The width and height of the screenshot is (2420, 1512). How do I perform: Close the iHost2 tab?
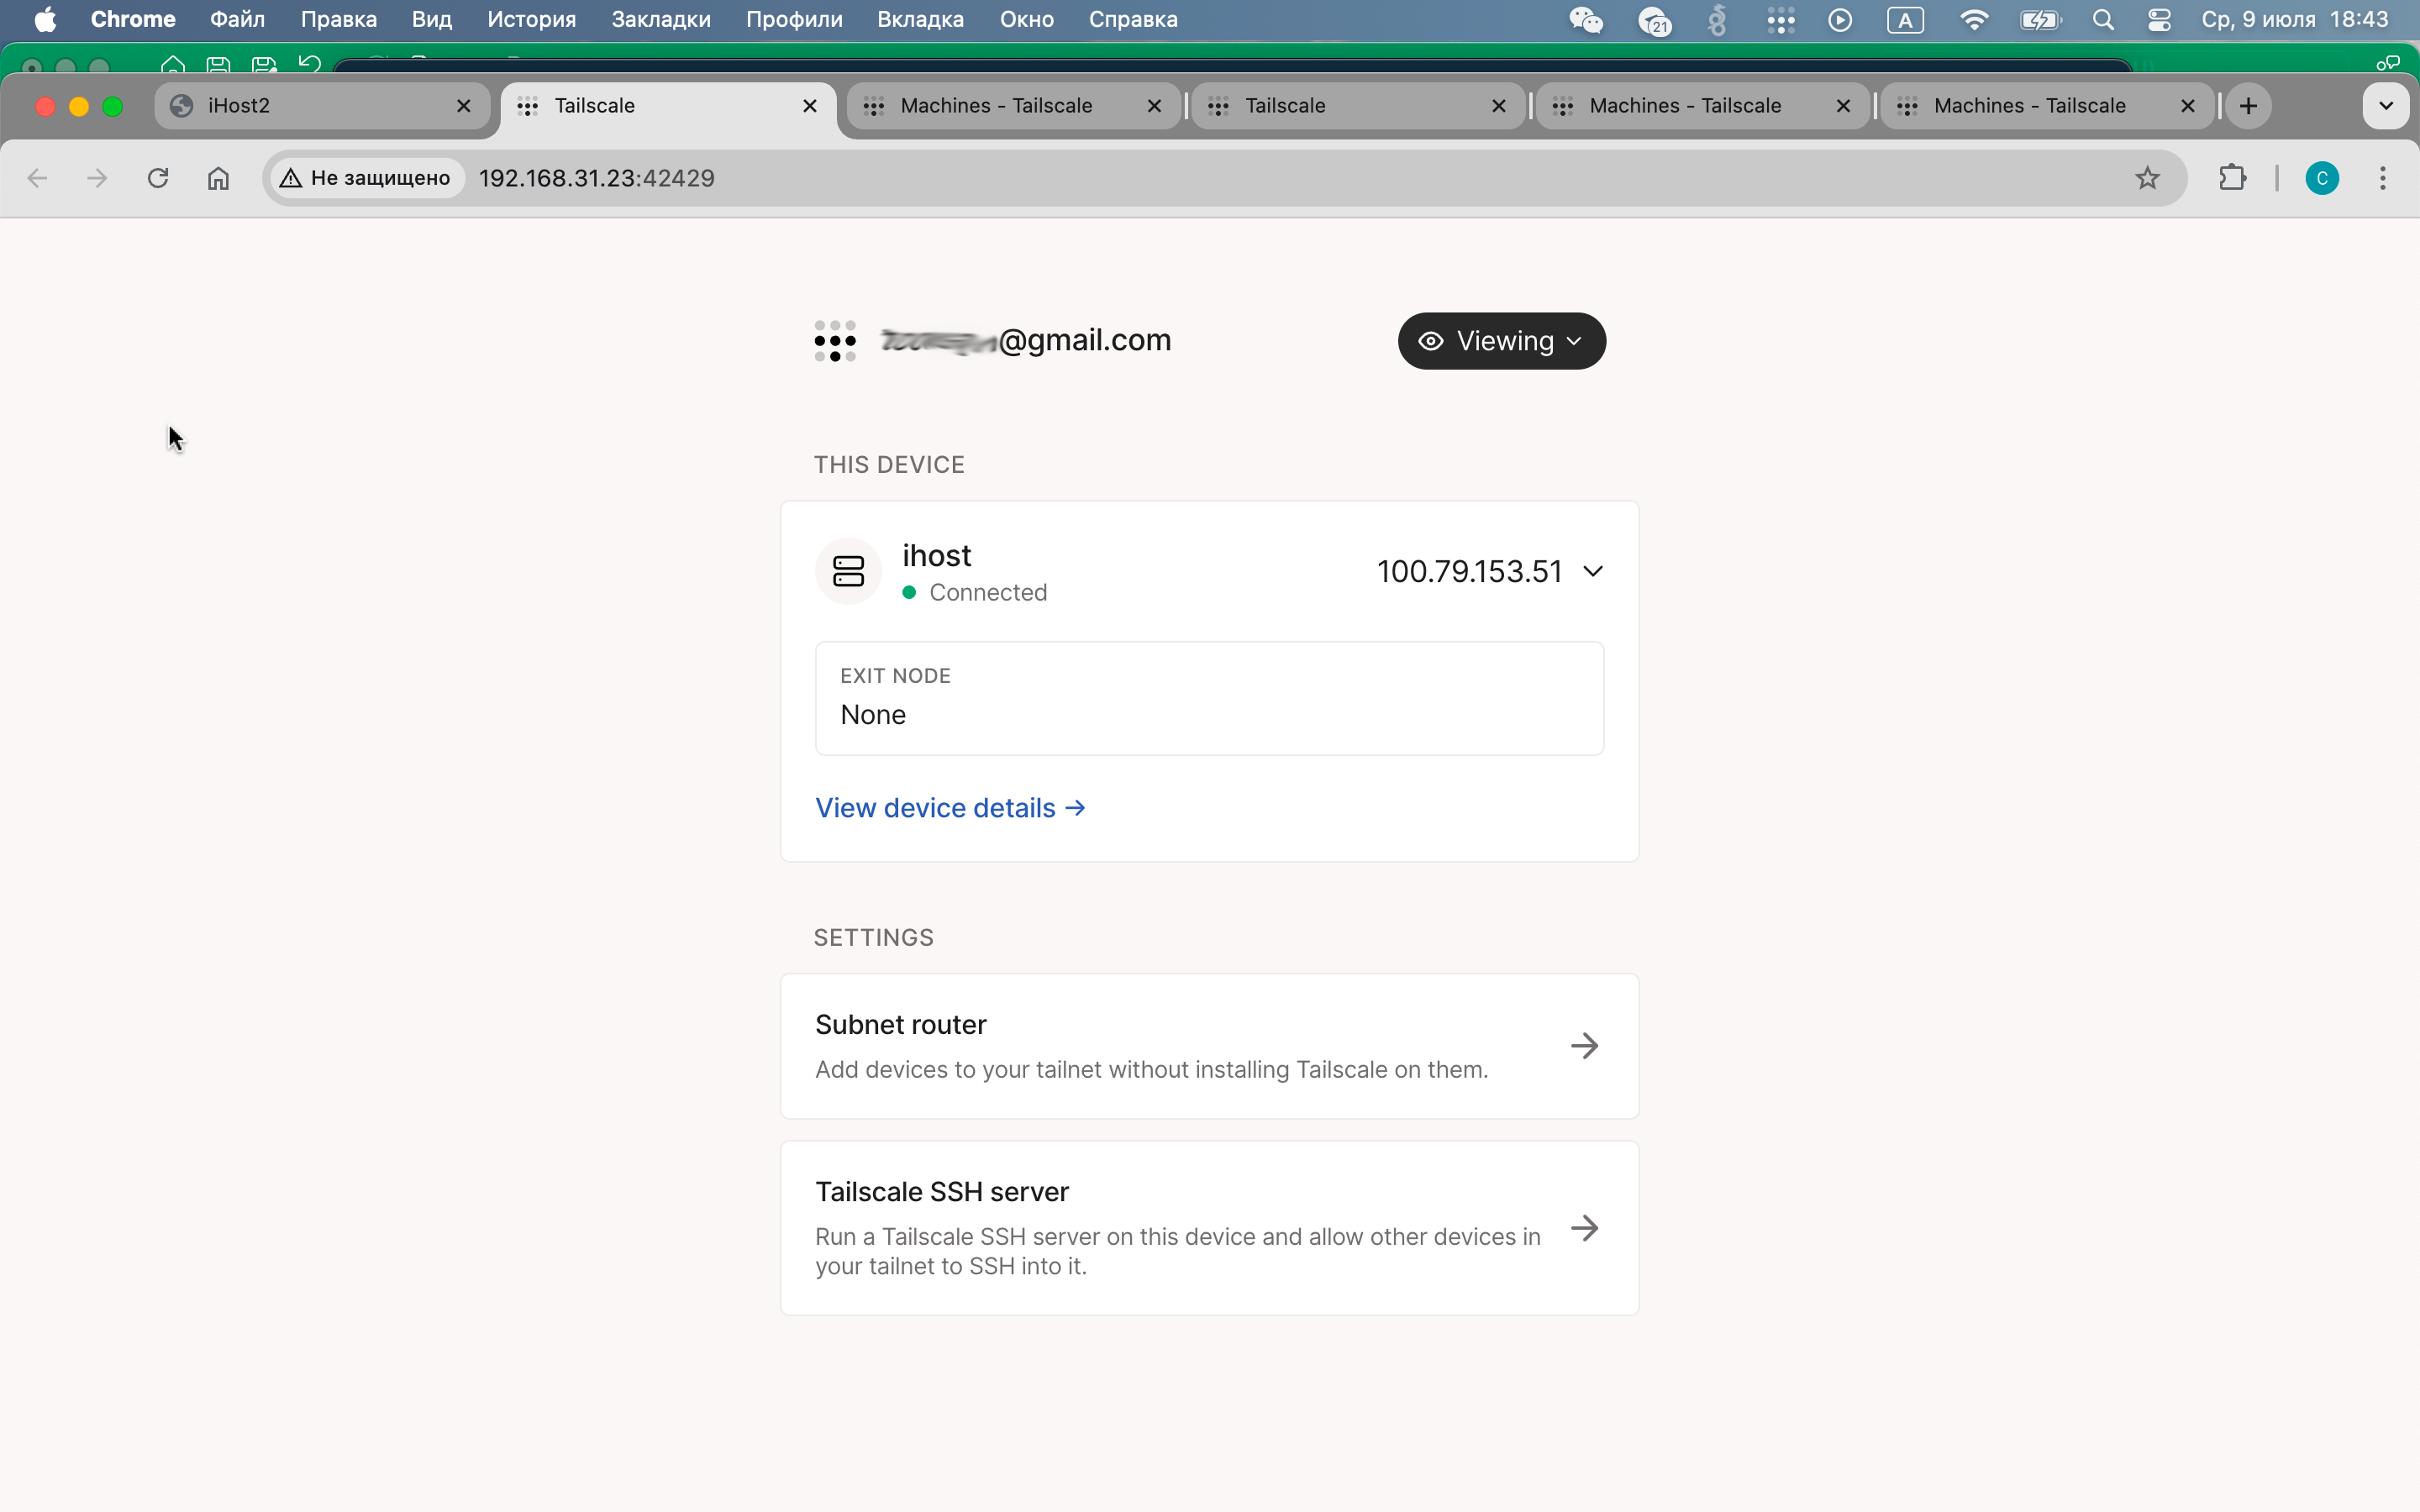click(464, 106)
